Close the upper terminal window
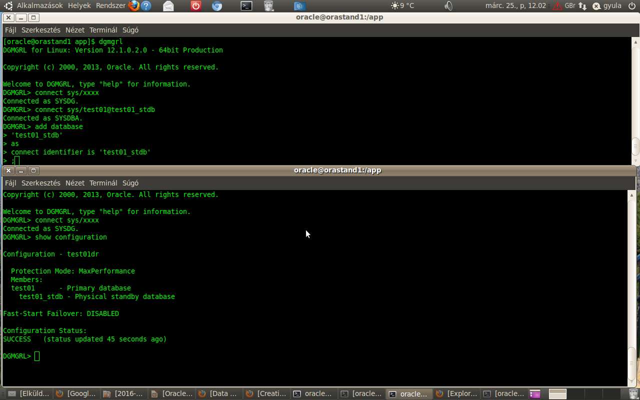 pyautogui.click(x=8, y=17)
